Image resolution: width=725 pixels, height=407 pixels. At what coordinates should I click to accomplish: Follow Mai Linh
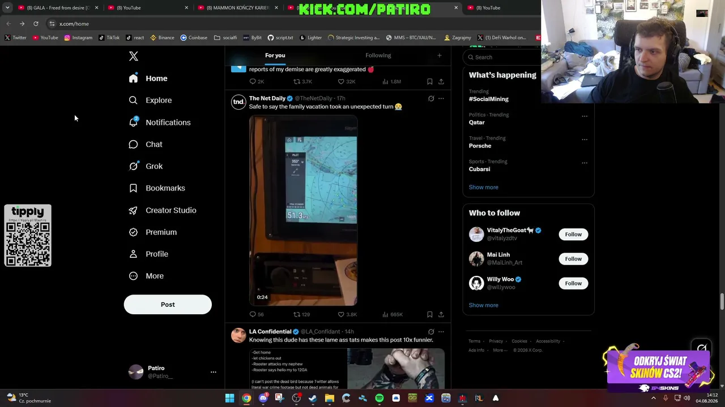point(573,259)
